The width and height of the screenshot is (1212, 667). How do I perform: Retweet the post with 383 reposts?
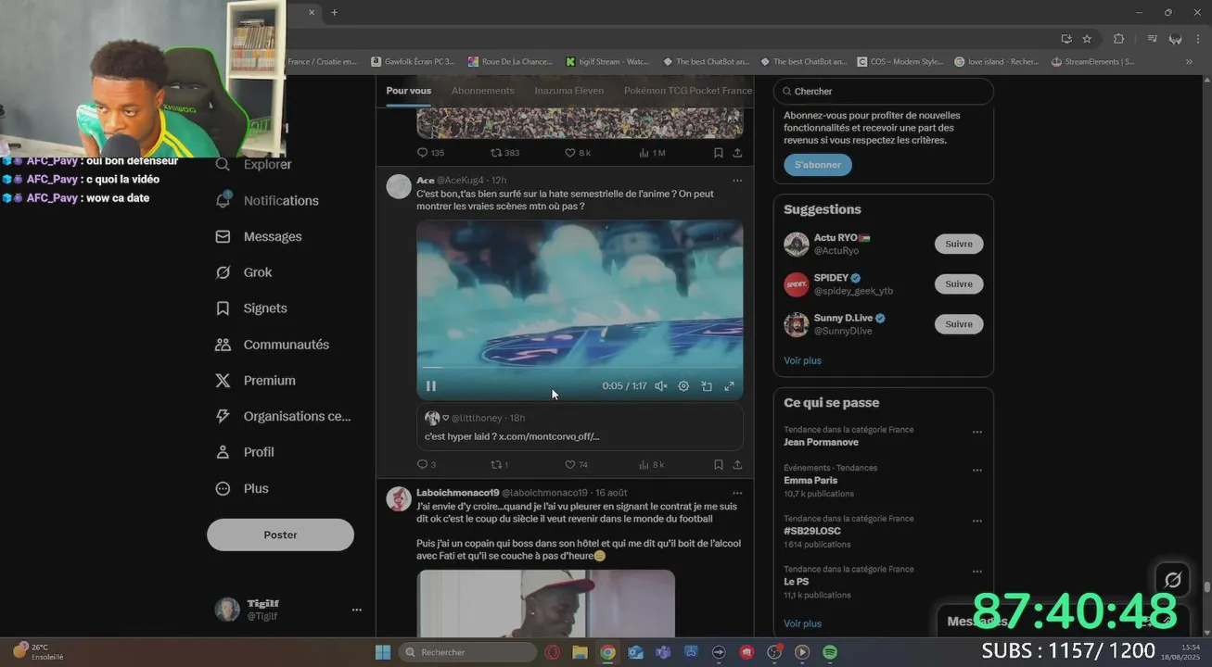(496, 153)
